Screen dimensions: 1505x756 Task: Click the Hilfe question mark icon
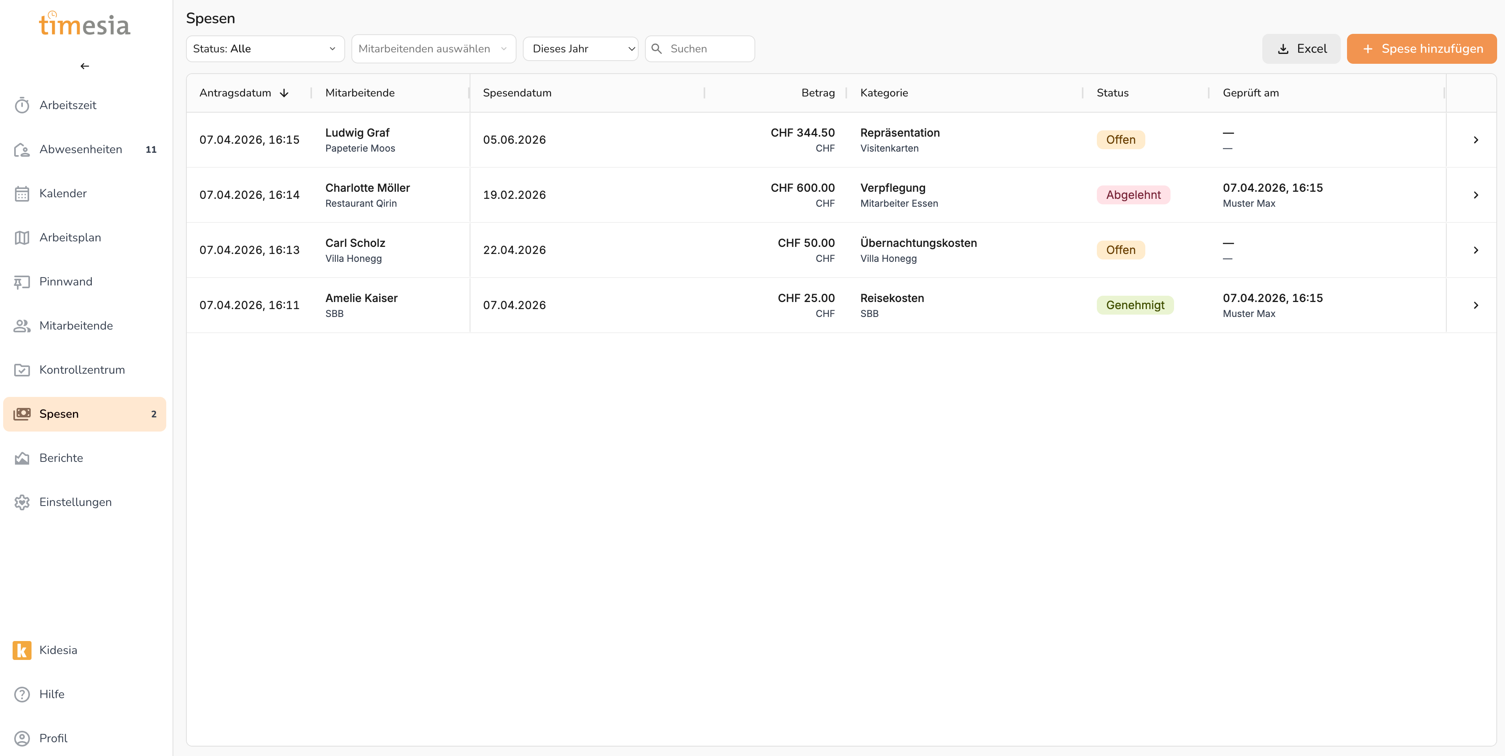[22, 694]
